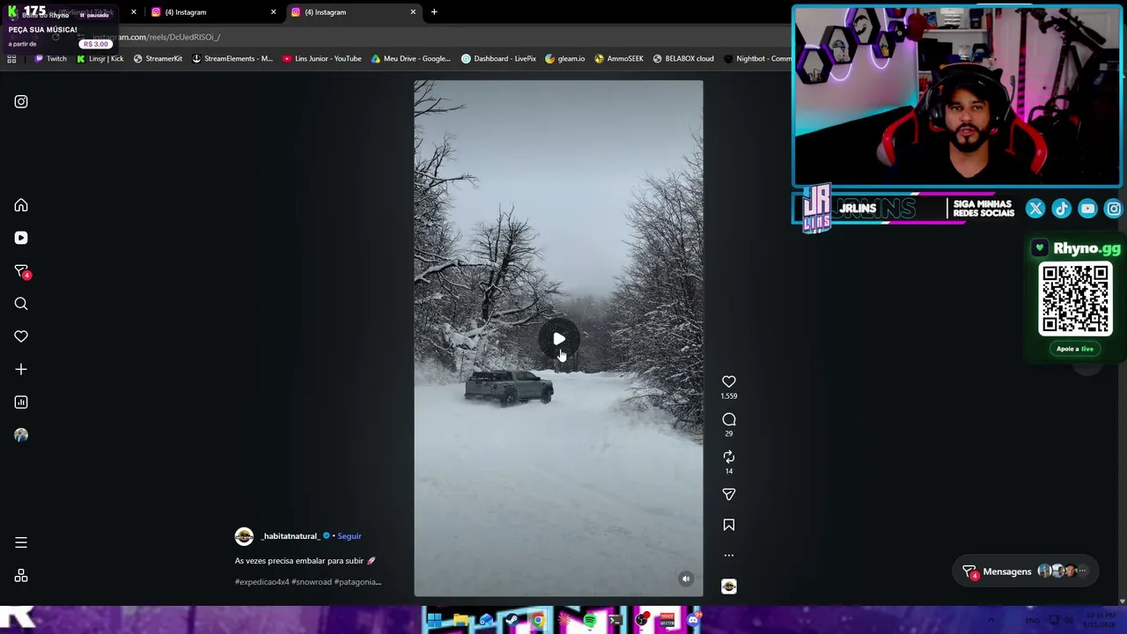Open the Linsjr | Kick bookmark
This screenshot has width=1127, height=634.
[99, 59]
